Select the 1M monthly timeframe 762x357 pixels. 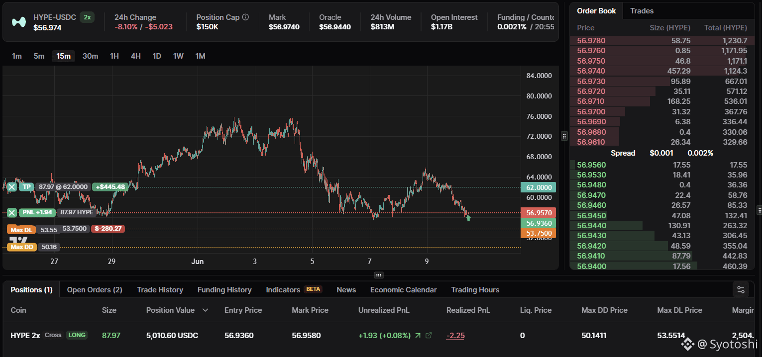201,56
